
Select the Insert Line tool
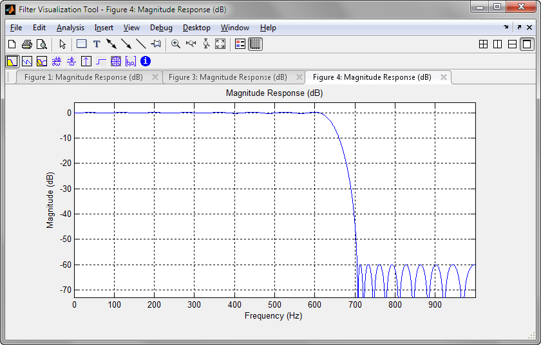[141, 44]
